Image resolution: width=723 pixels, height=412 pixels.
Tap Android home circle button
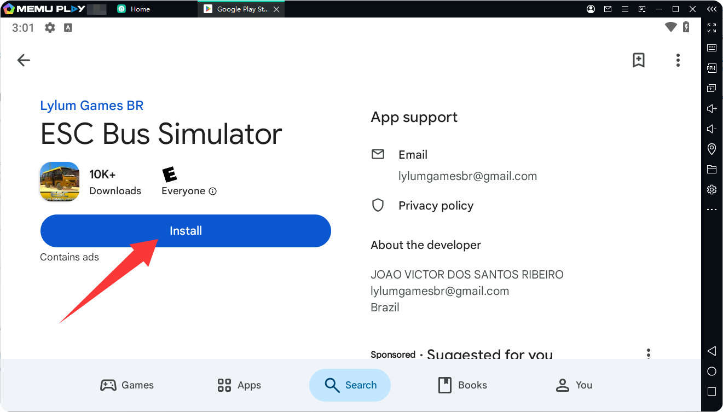point(712,371)
